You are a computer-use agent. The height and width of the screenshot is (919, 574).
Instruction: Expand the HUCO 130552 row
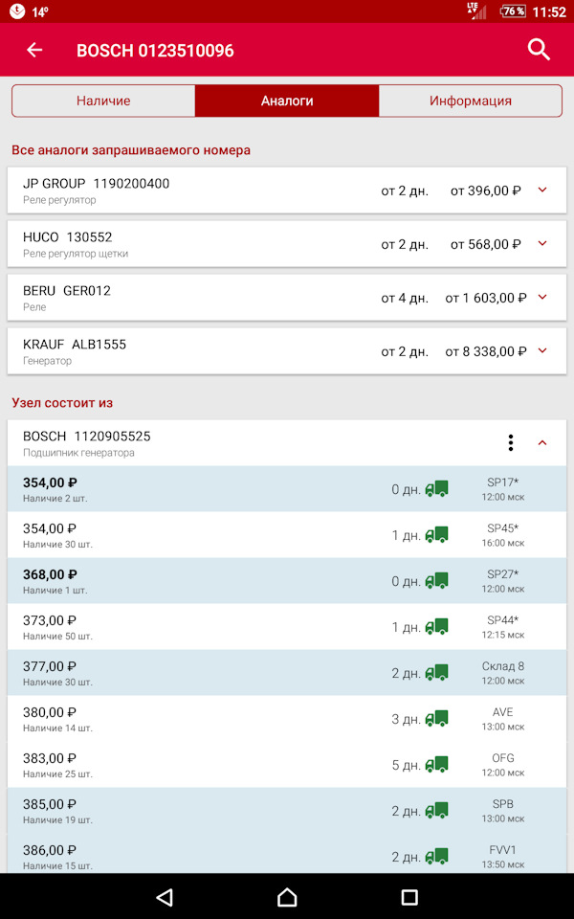pos(542,244)
